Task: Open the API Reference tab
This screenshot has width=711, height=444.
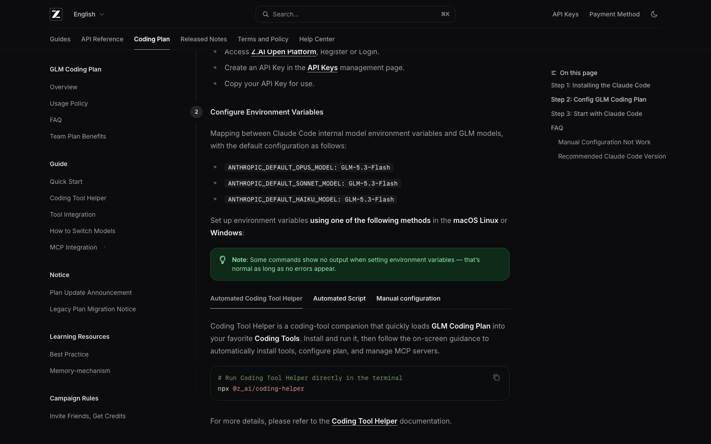Action: click(x=102, y=39)
